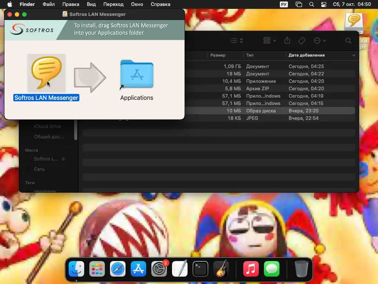Open the Softros L... volume in sidebar

pos(46,159)
